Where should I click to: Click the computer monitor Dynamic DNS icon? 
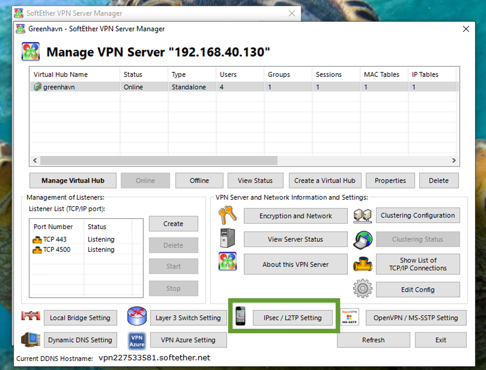[x=31, y=340]
